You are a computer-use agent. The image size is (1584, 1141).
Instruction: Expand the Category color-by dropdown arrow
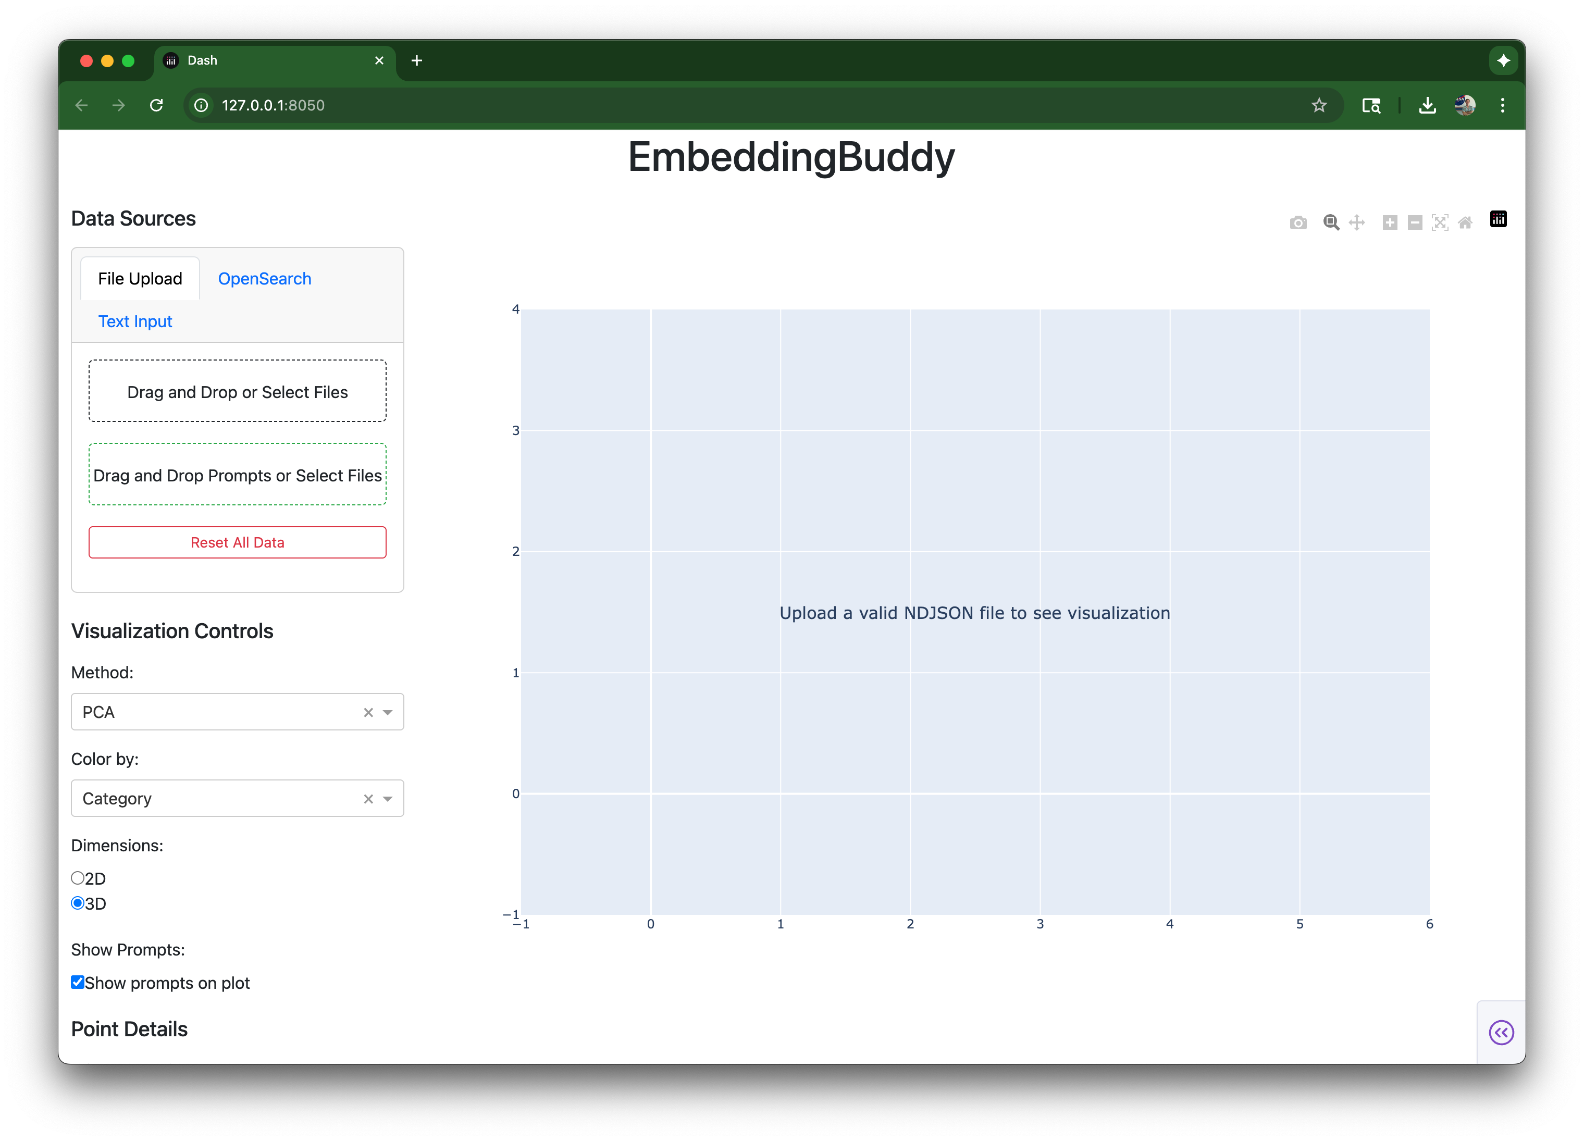388,799
